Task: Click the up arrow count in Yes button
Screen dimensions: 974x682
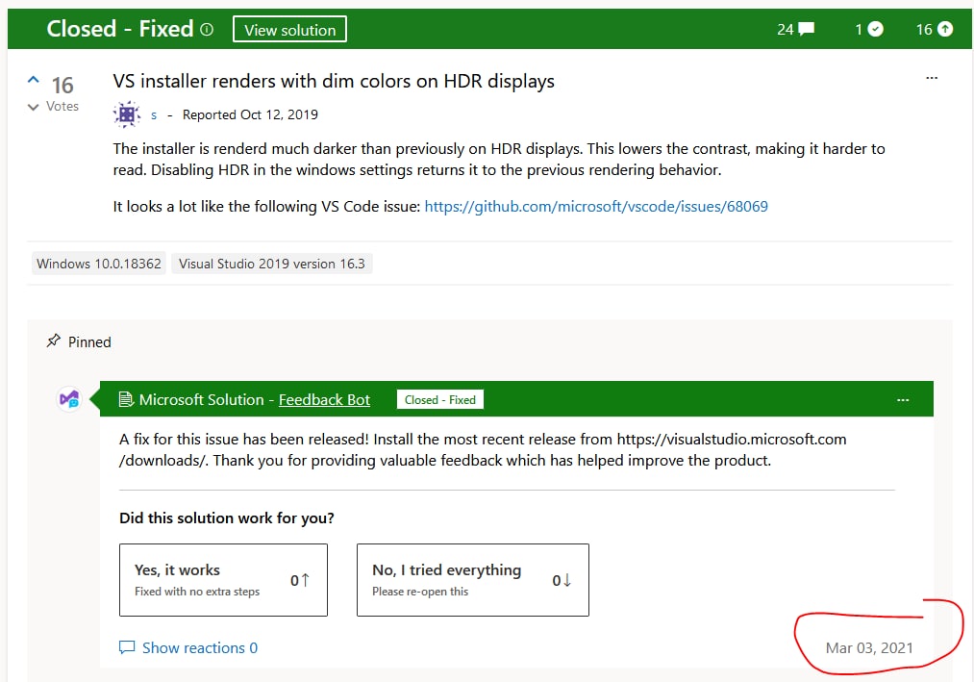Action: pyautogui.click(x=299, y=580)
